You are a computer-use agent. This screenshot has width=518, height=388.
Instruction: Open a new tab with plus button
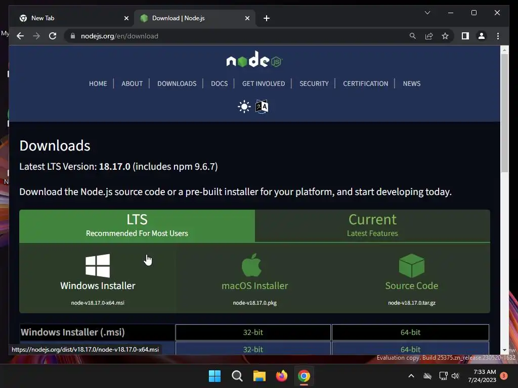click(x=267, y=18)
